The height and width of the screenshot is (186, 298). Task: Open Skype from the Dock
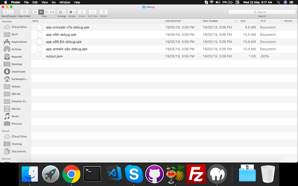134,174
